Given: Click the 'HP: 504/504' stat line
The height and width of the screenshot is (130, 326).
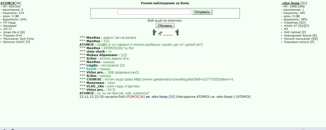Looking at the screenshot, I should pyautogui.click(x=11, y=6).
